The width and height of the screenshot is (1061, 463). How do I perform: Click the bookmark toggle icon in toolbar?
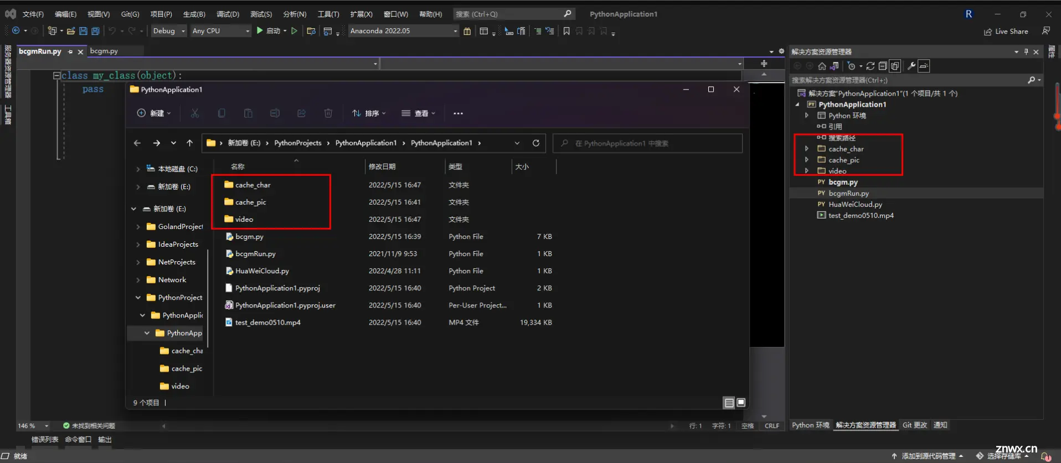pos(566,31)
